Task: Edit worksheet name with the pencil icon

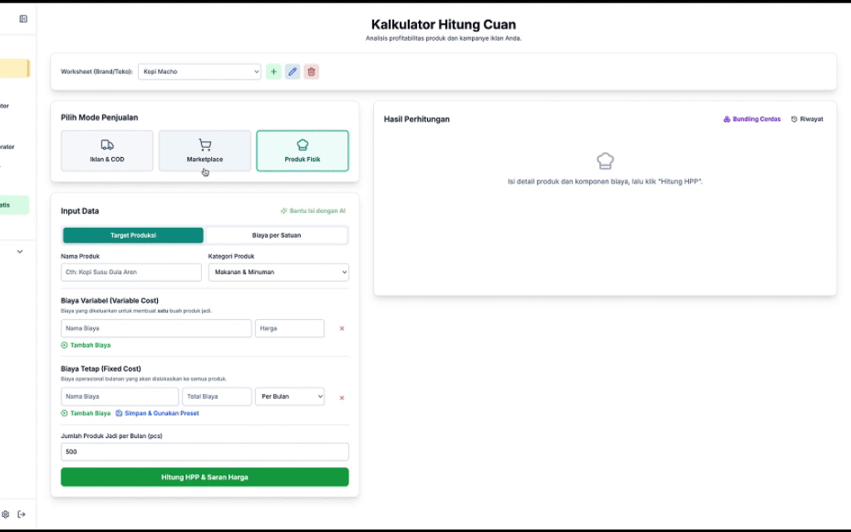Action: [293, 72]
